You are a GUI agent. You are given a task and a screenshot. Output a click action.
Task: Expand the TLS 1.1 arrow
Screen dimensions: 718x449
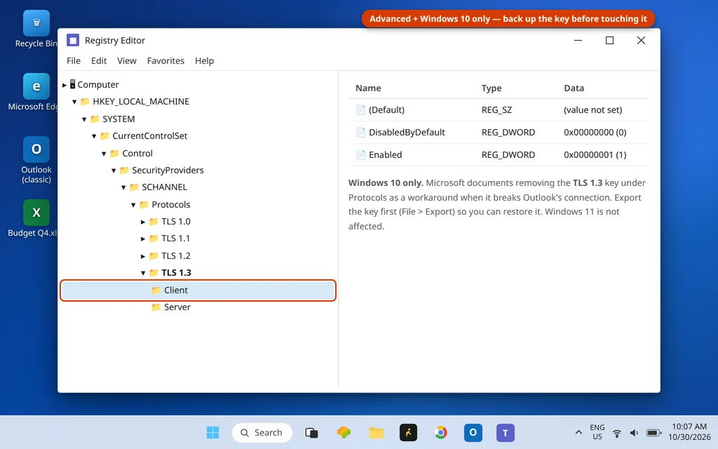[143, 239]
